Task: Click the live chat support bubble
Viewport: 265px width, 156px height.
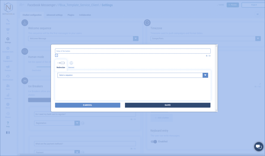Action: 258,147
